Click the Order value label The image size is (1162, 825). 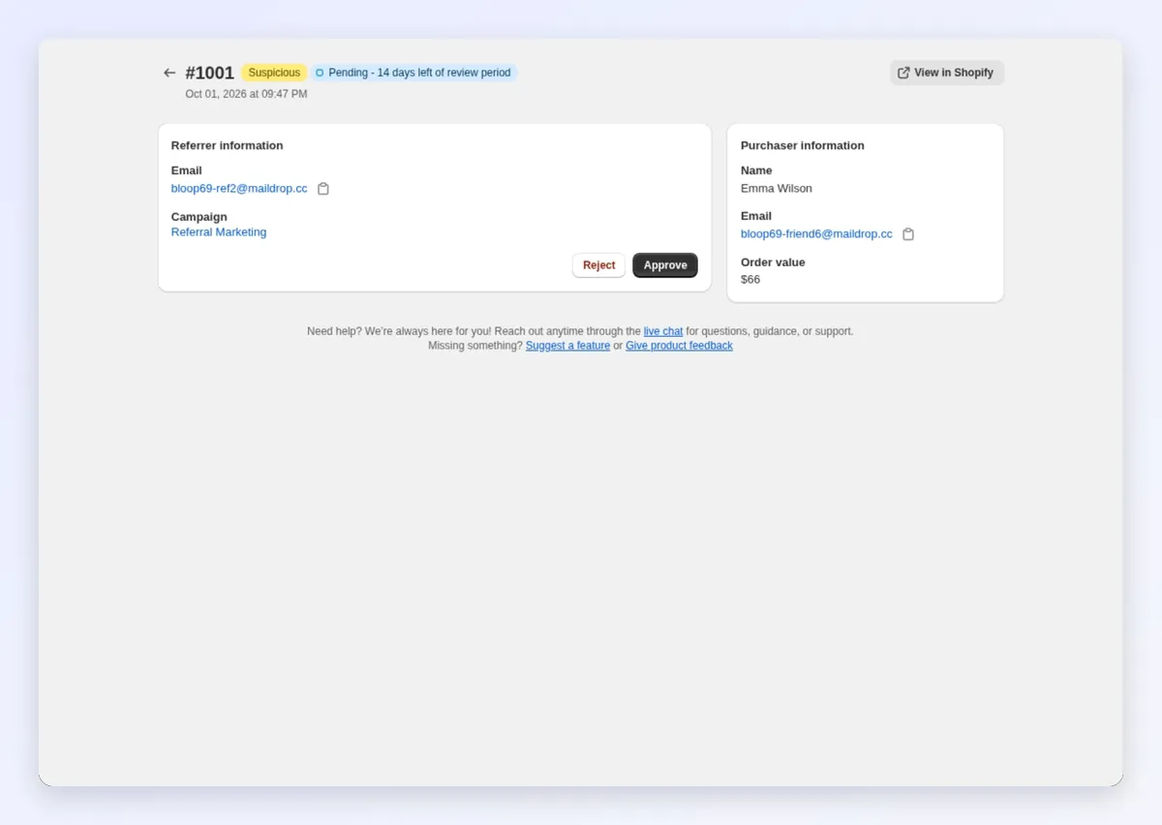(773, 262)
